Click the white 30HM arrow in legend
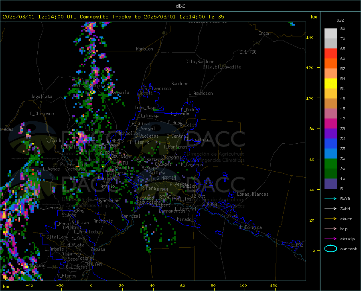 [x=331, y=209]
